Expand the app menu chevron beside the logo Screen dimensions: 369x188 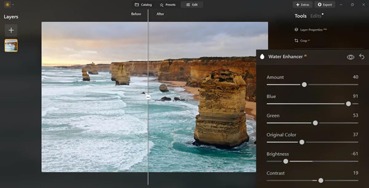coord(13,4)
